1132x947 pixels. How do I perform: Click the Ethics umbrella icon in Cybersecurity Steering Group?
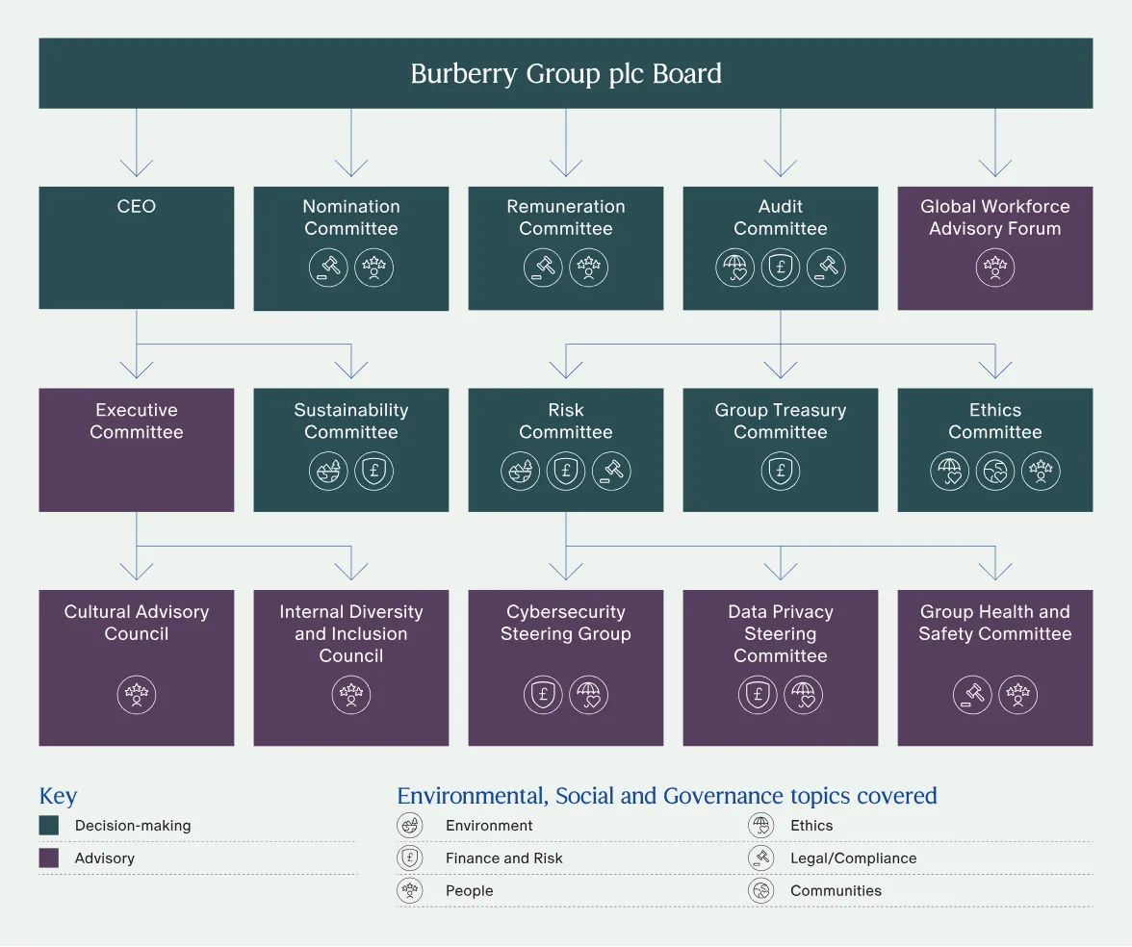[x=588, y=695]
